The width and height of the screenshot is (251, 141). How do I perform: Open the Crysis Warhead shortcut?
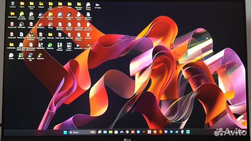coord(60,45)
